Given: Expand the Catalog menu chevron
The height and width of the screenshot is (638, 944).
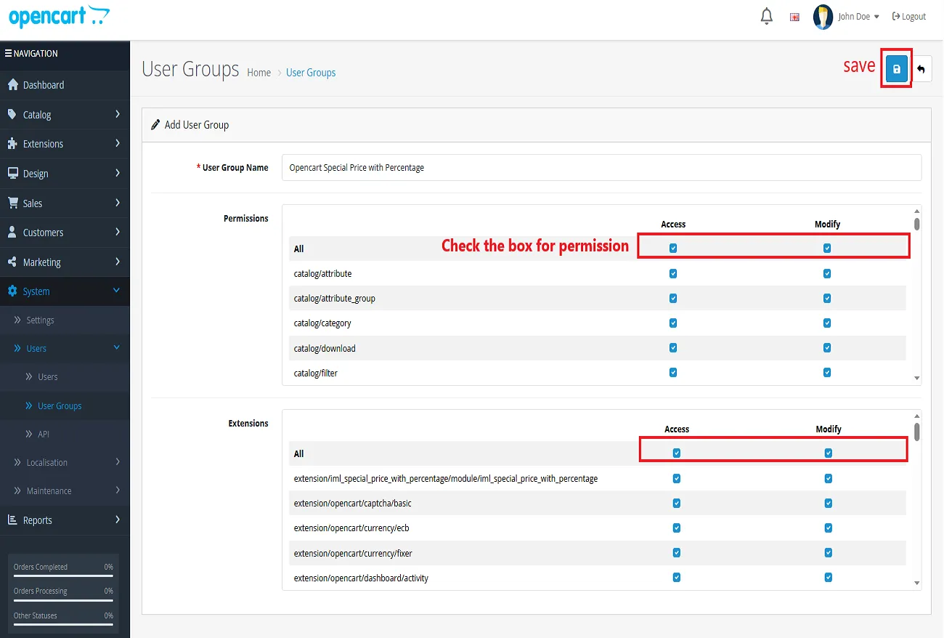Looking at the screenshot, I should pos(118,114).
